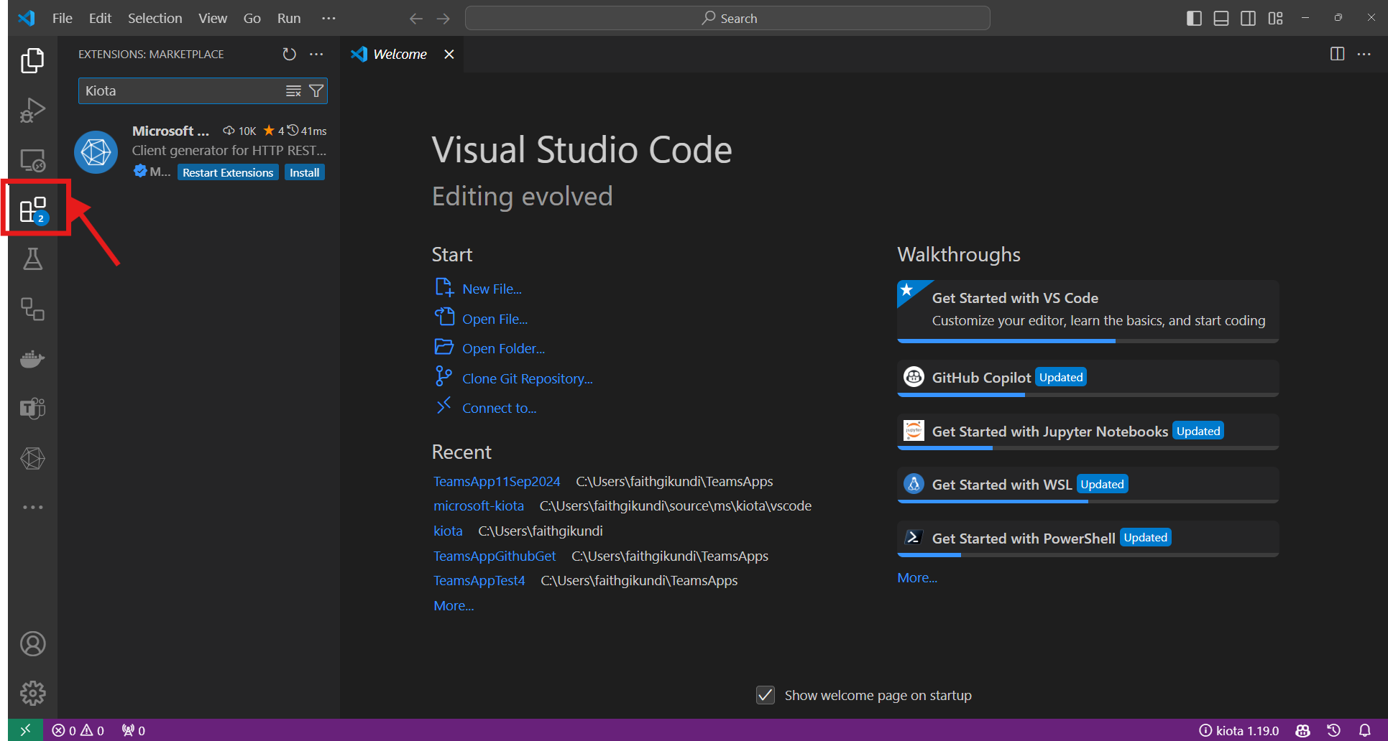
Task: Select the Microsoft Kiota extension entry
Action: 199,152
